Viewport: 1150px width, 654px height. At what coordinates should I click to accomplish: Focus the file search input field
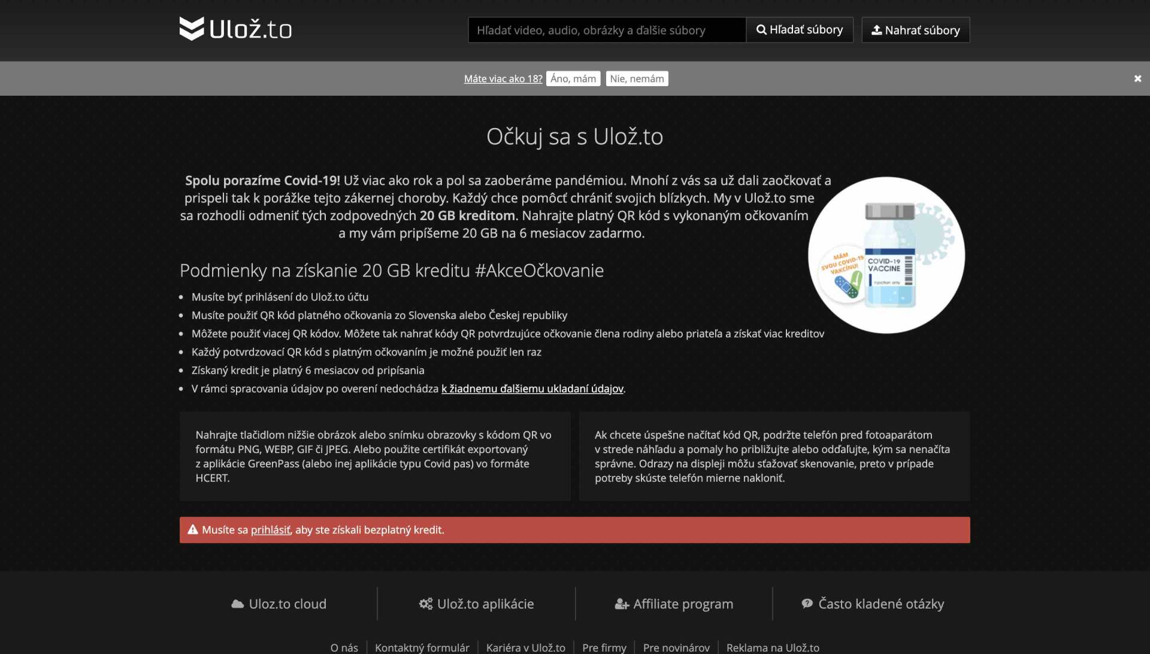[x=606, y=30]
